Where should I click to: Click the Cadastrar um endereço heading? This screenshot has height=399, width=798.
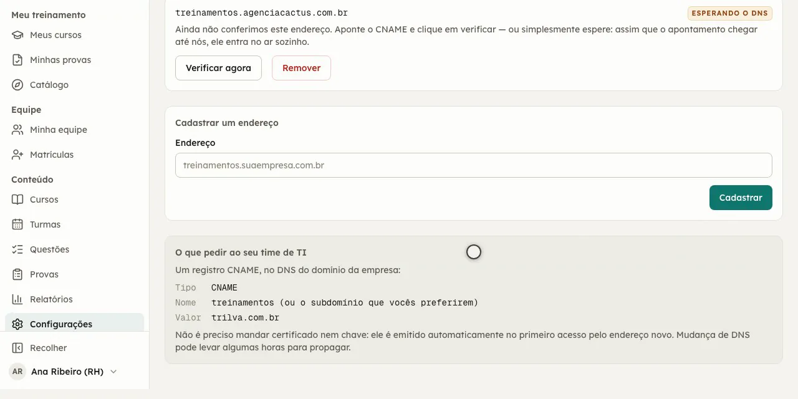coord(227,123)
